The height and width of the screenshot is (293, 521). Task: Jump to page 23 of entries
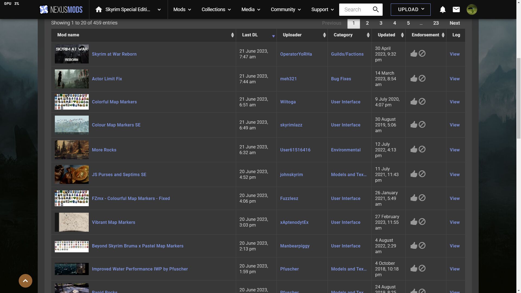click(436, 23)
